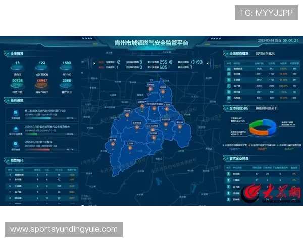
Task: Switch to the 全面排查概况 tab
Action: pos(239,54)
